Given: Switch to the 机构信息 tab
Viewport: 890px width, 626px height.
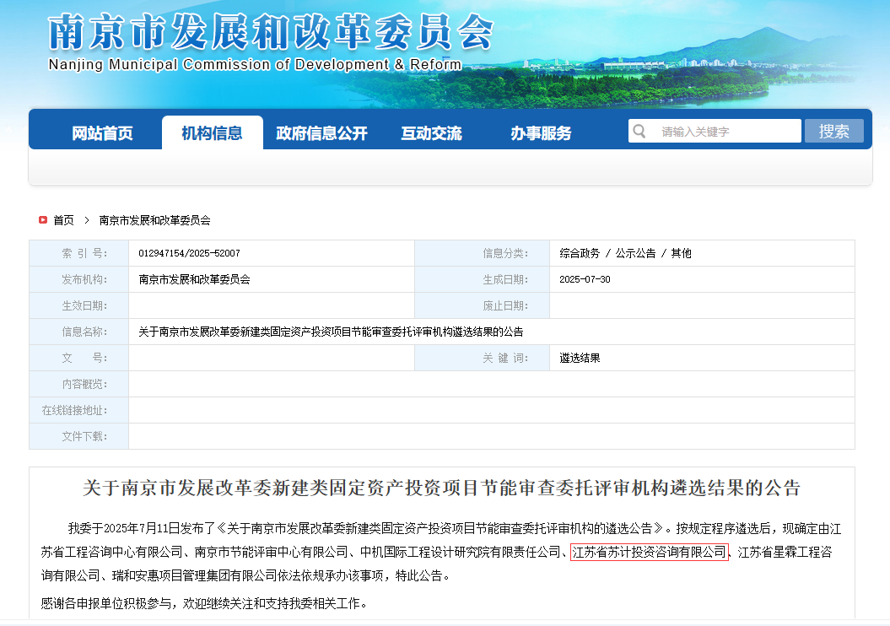Looking at the screenshot, I should click(x=212, y=133).
